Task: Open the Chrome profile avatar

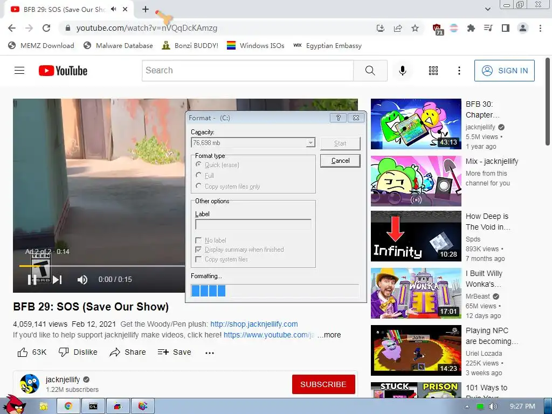Action: coord(523,28)
